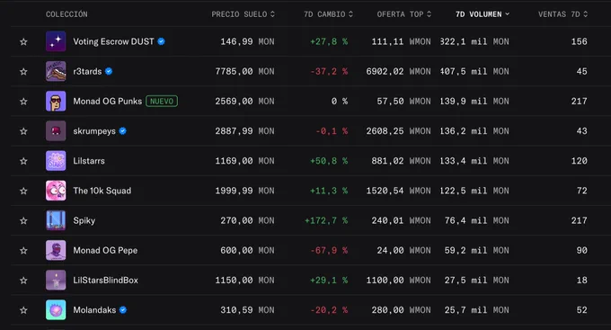Click the LilStarsBlindBox thumbnail image

pos(56,280)
